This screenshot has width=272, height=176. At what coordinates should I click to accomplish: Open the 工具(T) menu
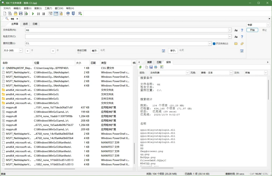48,8
